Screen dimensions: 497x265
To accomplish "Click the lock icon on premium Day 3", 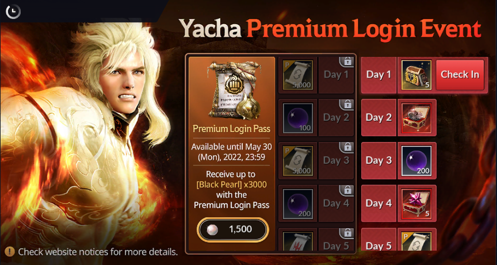I will point(347,147).
